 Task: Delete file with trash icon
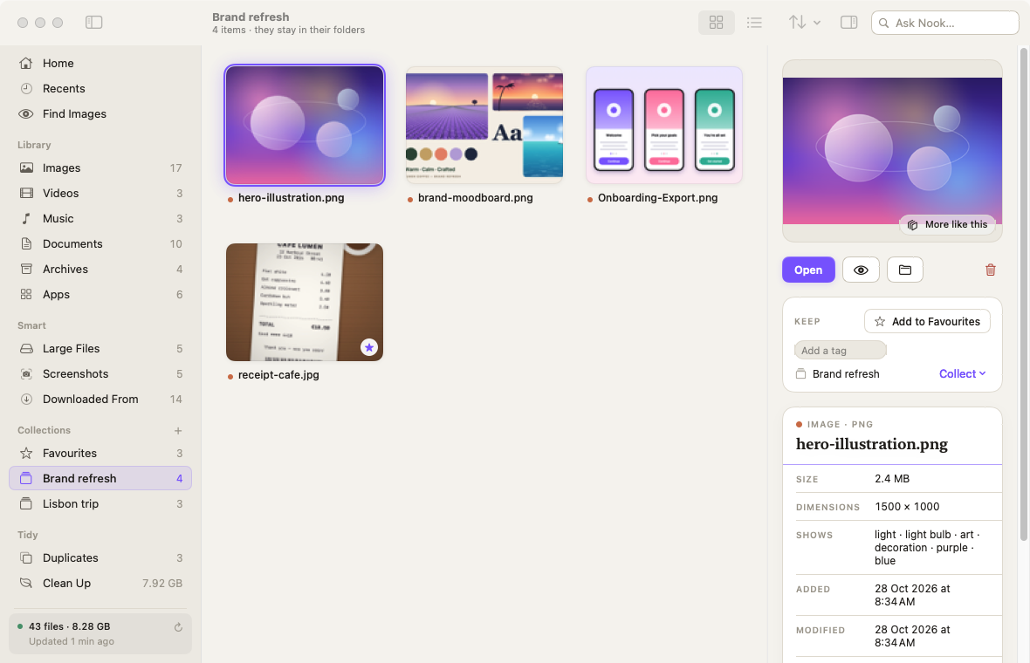(991, 270)
